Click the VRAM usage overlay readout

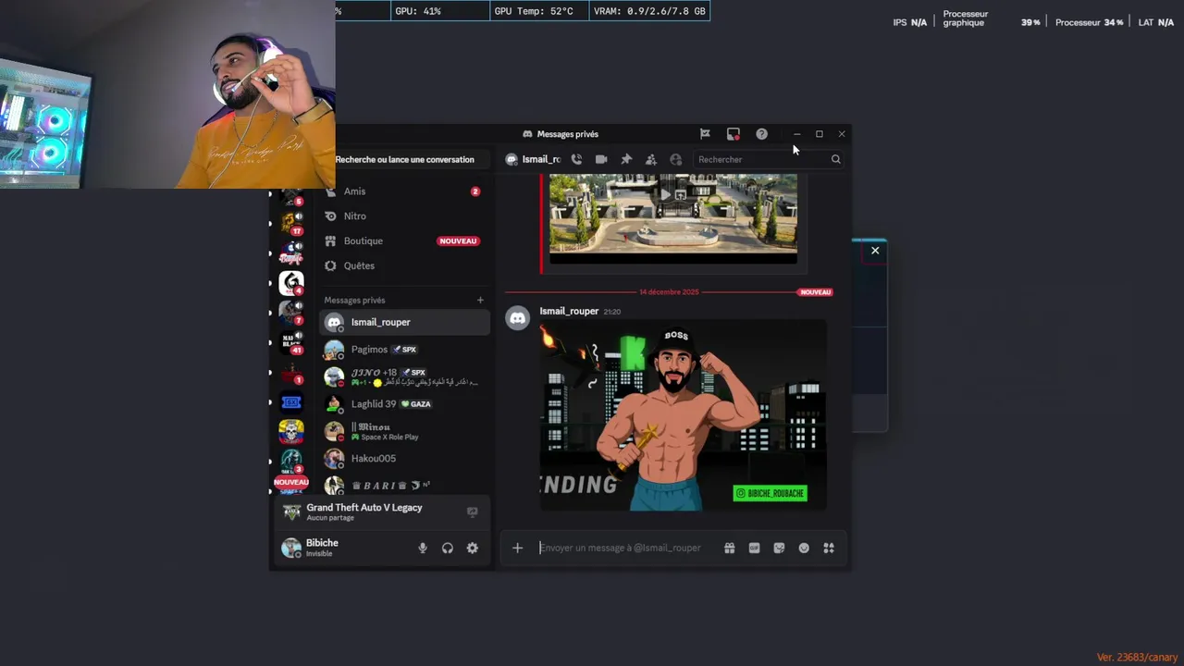click(x=649, y=11)
